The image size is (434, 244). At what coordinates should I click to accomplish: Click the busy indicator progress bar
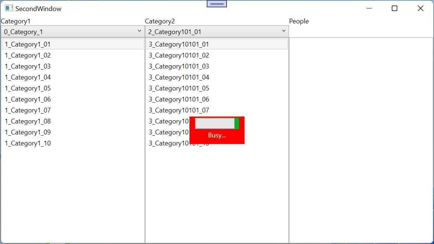pyautogui.click(x=217, y=123)
